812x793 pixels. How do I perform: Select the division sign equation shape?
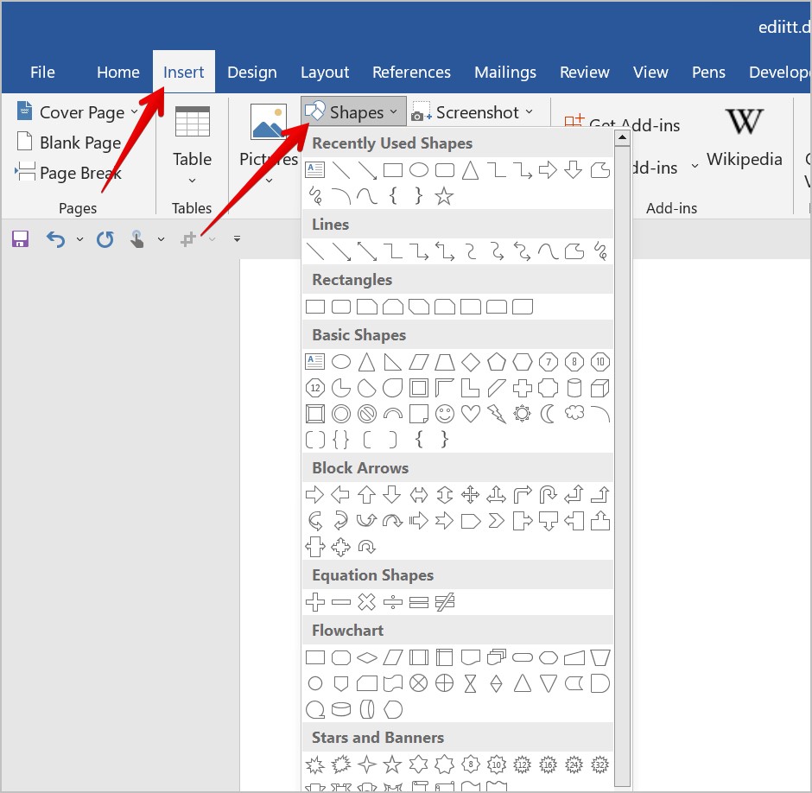click(392, 602)
